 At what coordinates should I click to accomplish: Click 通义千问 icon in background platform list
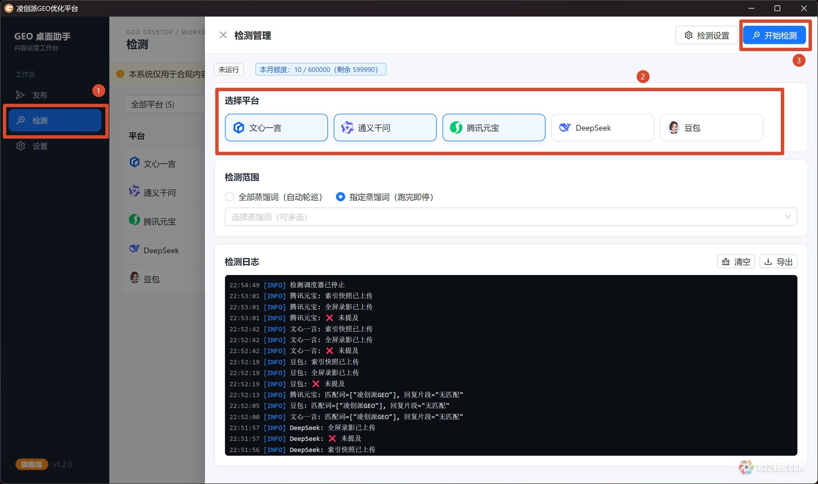point(135,191)
